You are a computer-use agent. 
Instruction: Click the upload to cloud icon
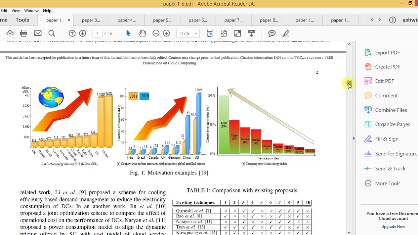pos(10,33)
